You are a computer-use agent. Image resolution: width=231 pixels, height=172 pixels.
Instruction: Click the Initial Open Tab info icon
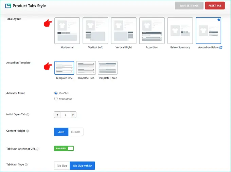[x=28, y=115]
